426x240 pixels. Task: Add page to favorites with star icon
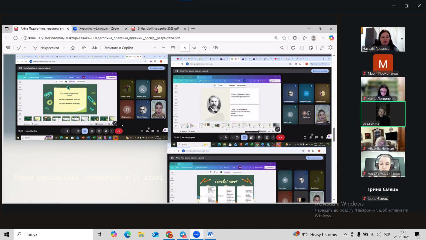[x=284, y=38]
